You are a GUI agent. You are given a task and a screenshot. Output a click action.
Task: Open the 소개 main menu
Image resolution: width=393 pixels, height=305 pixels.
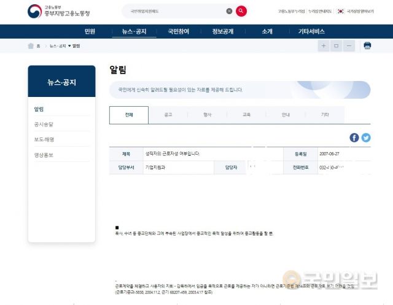(x=267, y=31)
